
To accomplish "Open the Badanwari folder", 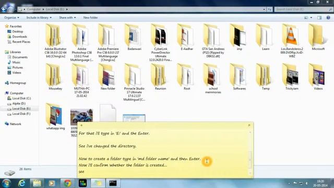I will click(134, 37).
